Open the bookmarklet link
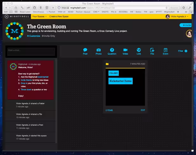The width and height of the screenshot is (196, 155). pos(43,77)
